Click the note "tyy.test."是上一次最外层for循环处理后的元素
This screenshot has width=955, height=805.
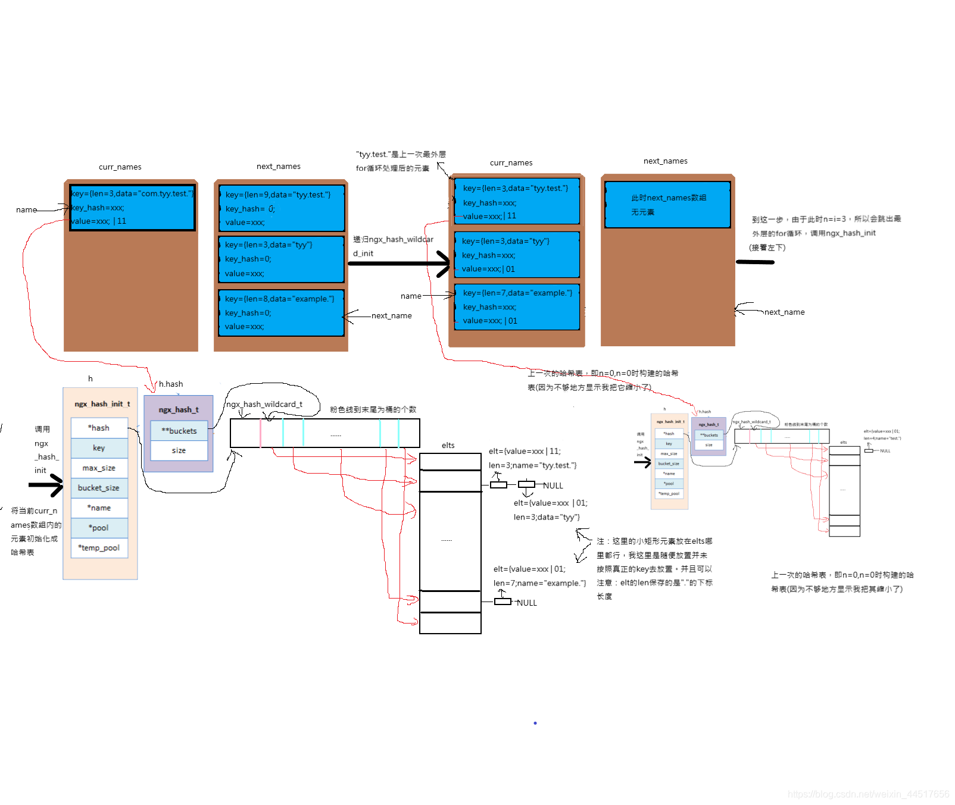coord(401,161)
